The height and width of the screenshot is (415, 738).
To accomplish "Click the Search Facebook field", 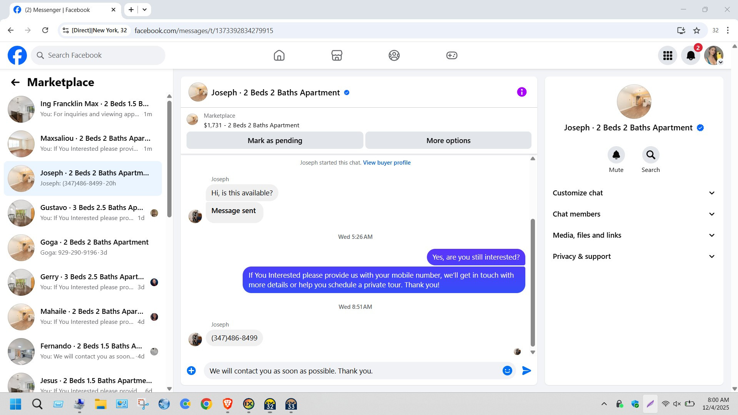I will [98, 55].
